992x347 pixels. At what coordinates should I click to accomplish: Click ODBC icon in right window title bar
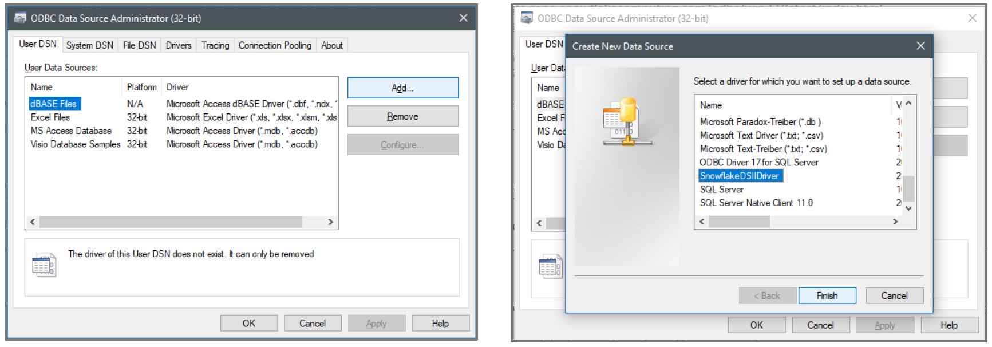pyautogui.click(x=527, y=18)
